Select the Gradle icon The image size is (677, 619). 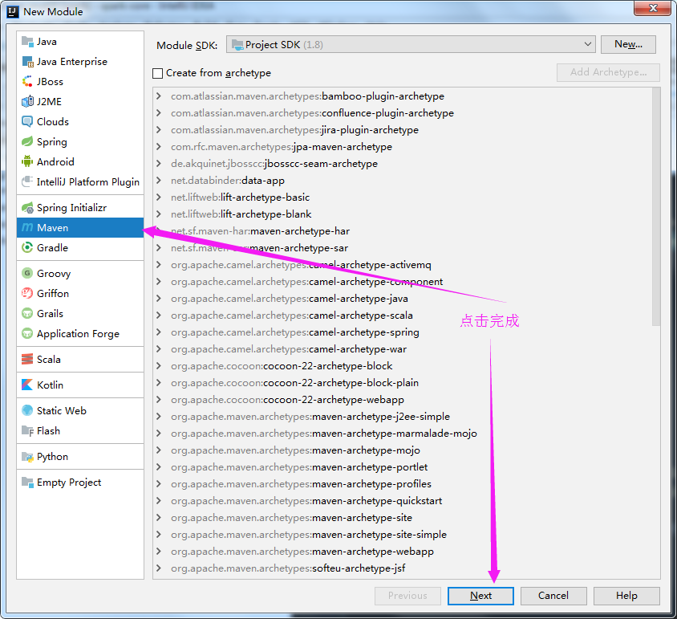pyautogui.click(x=27, y=248)
